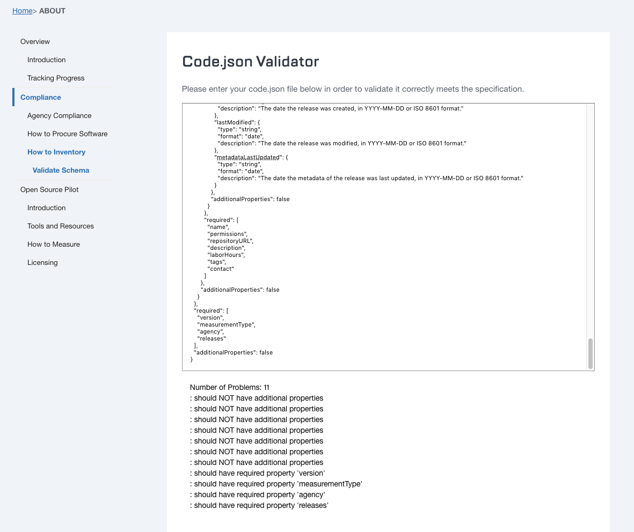Image resolution: width=634 pixels, height=532 pixels.
Task: Open the Agency Compliance page
Action: 60,115
